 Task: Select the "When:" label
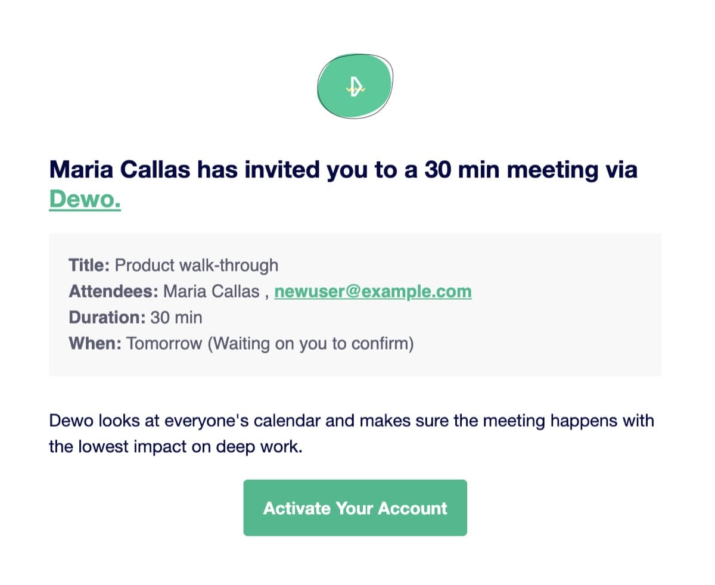click(x=95, y=344)
